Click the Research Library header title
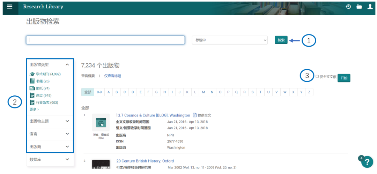Viewport: 377px width, 174px height. click(x=43, y=7)
